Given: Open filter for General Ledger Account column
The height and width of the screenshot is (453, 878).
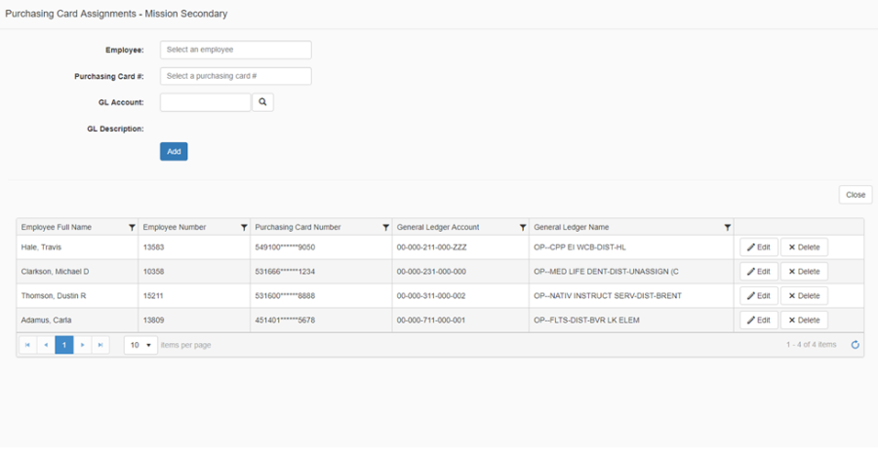Looking at the screenshot, I should tap(523, 227).
